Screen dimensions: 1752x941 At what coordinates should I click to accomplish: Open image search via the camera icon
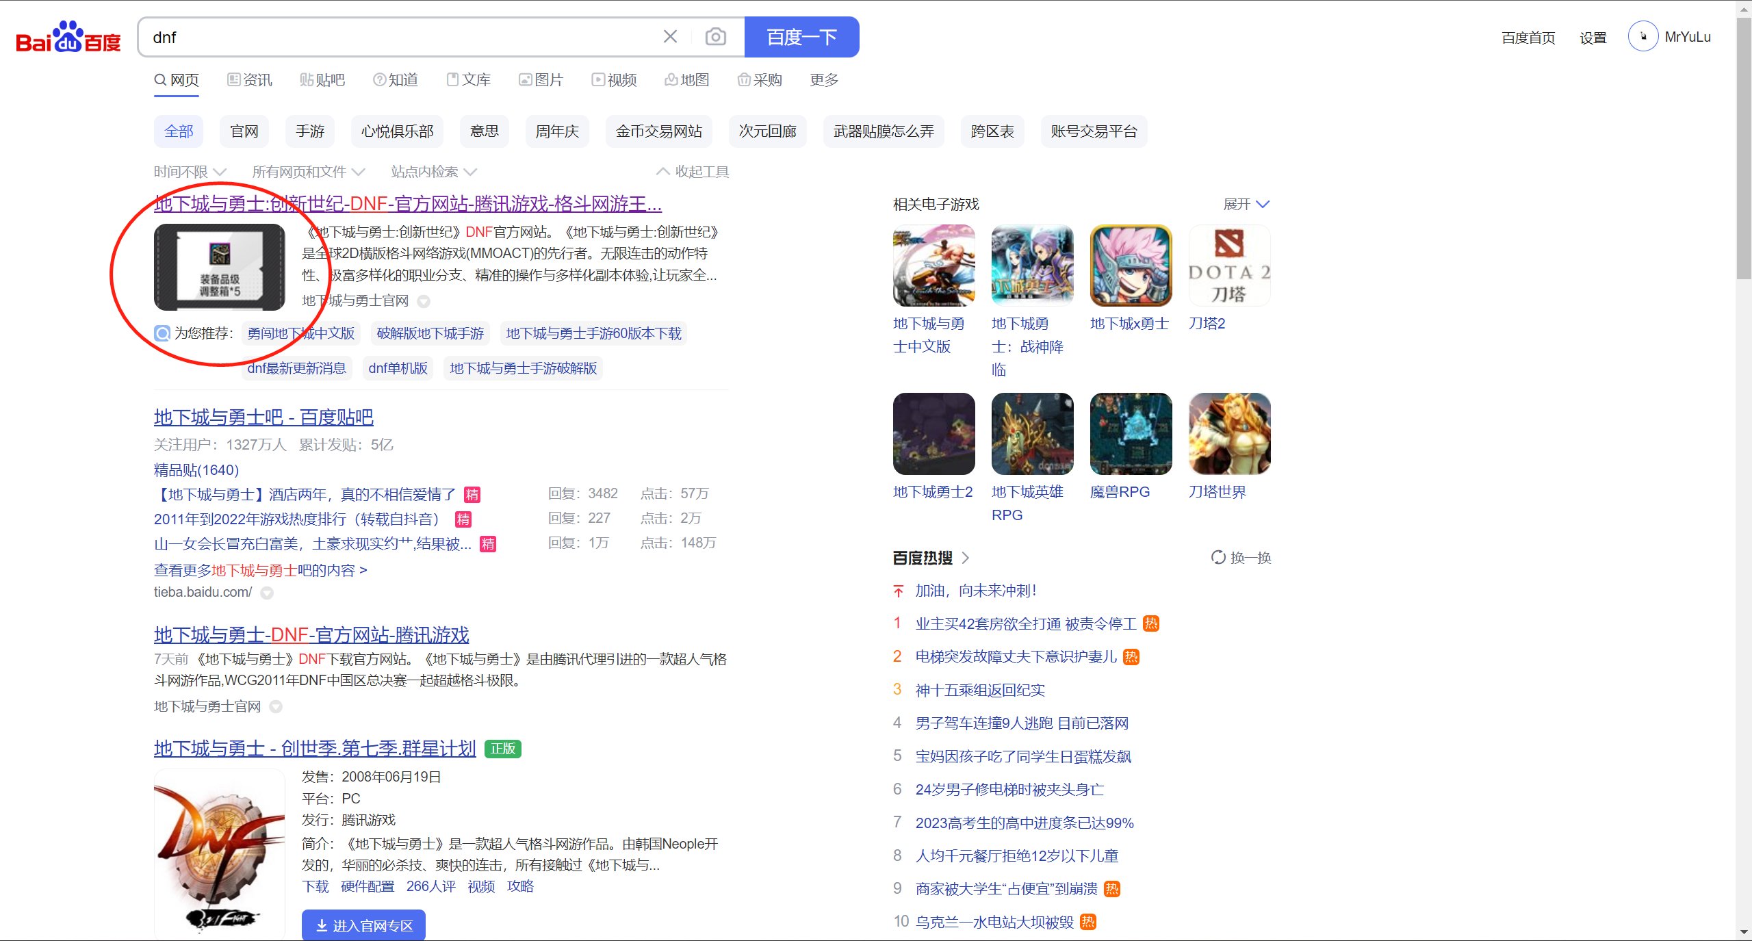[715, 37]
